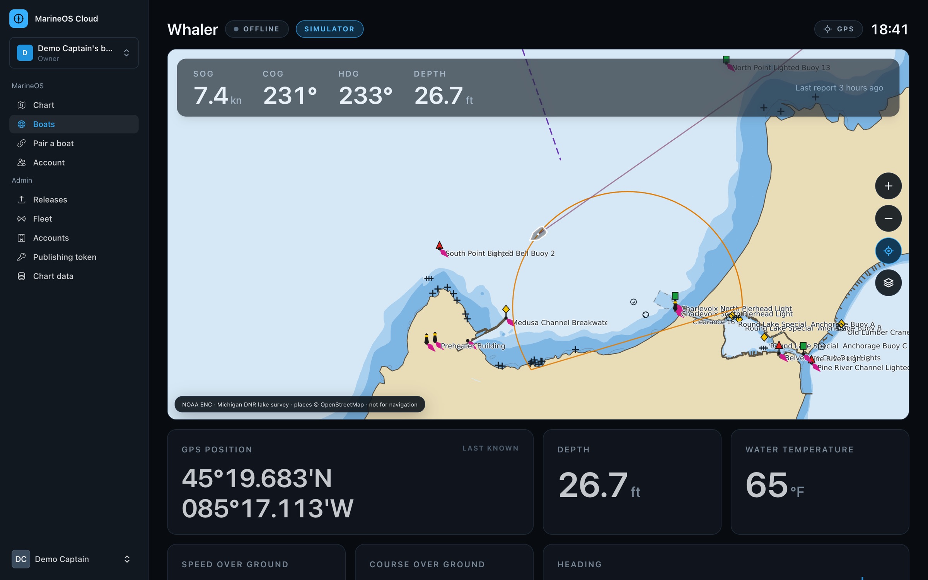This screenshot has width=928, height=580.
Task: Click the Releases upload icon
Action: [x=22, y=200]
